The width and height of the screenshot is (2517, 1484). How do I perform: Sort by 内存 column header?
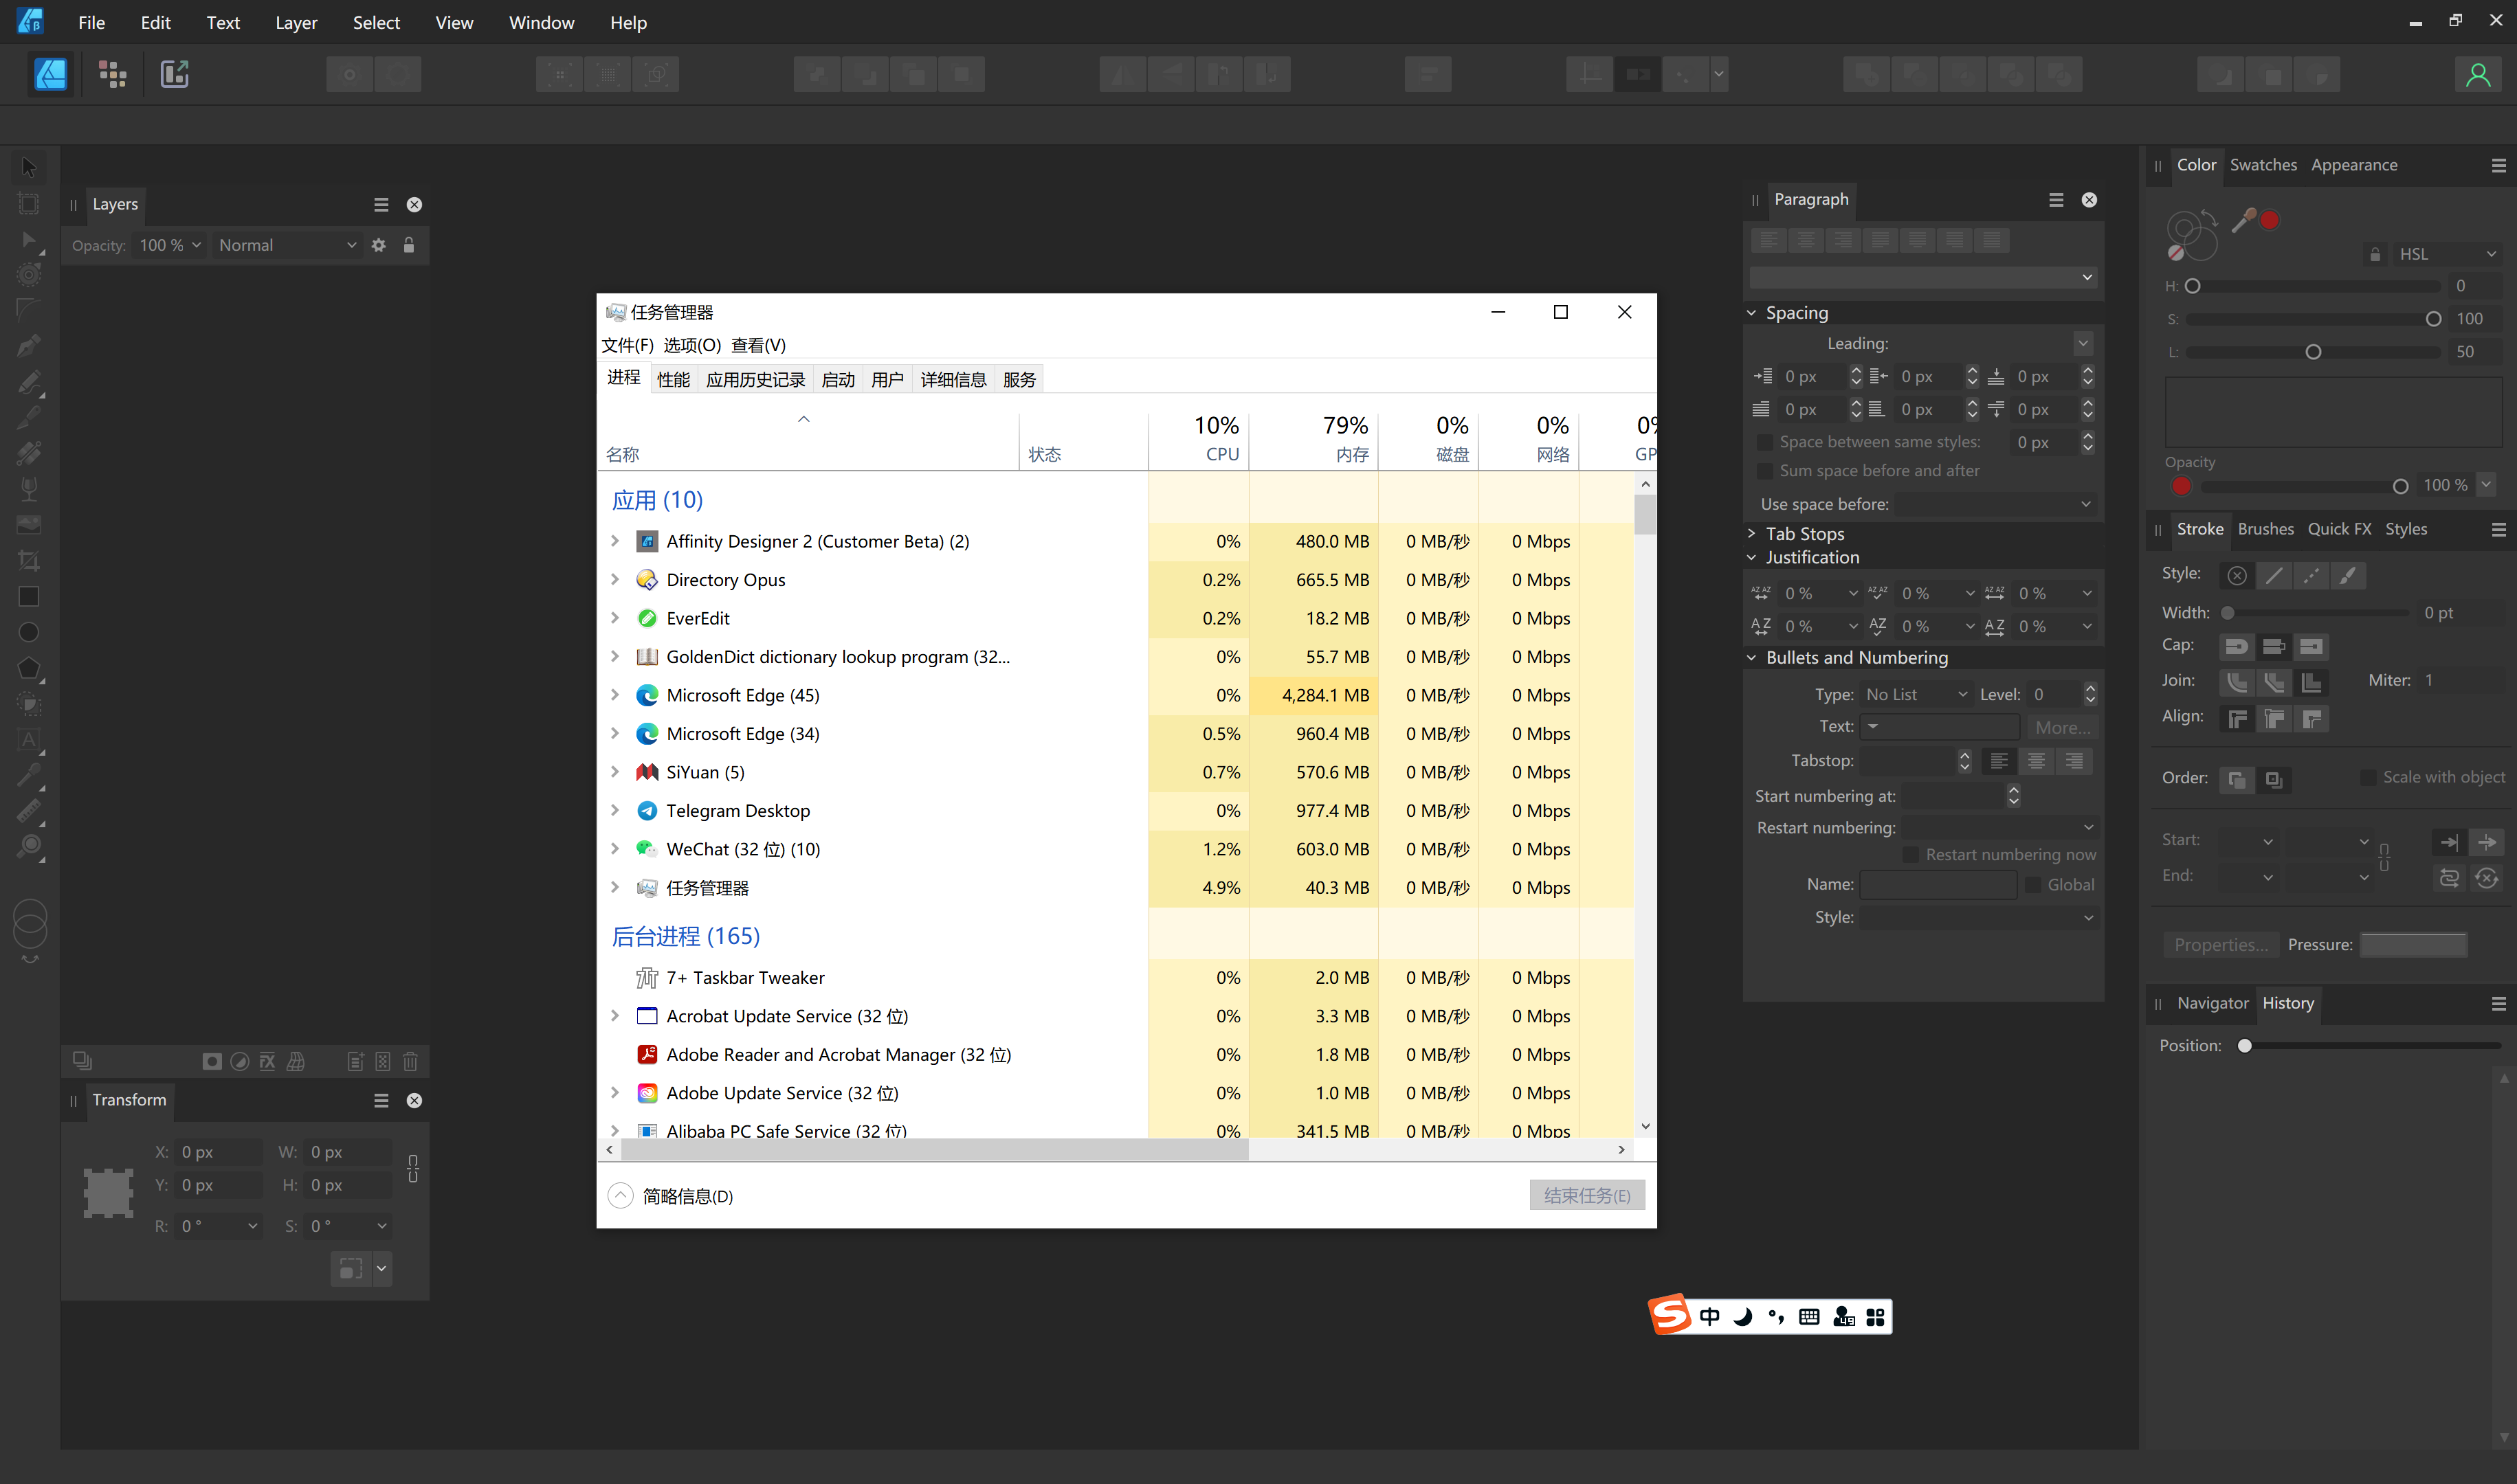click(1313, 438)
